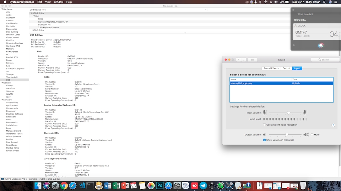Open System Information chip icon in Dock
Image resolution: width=341 pixels, height=191 pixels.
[x=247, y=186]
